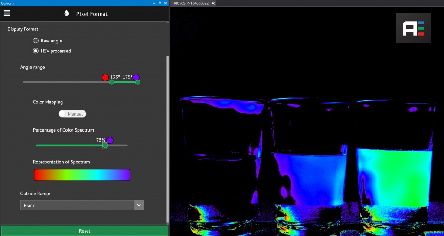
Task: Select the HSV processed radio button
Action: 36,51
